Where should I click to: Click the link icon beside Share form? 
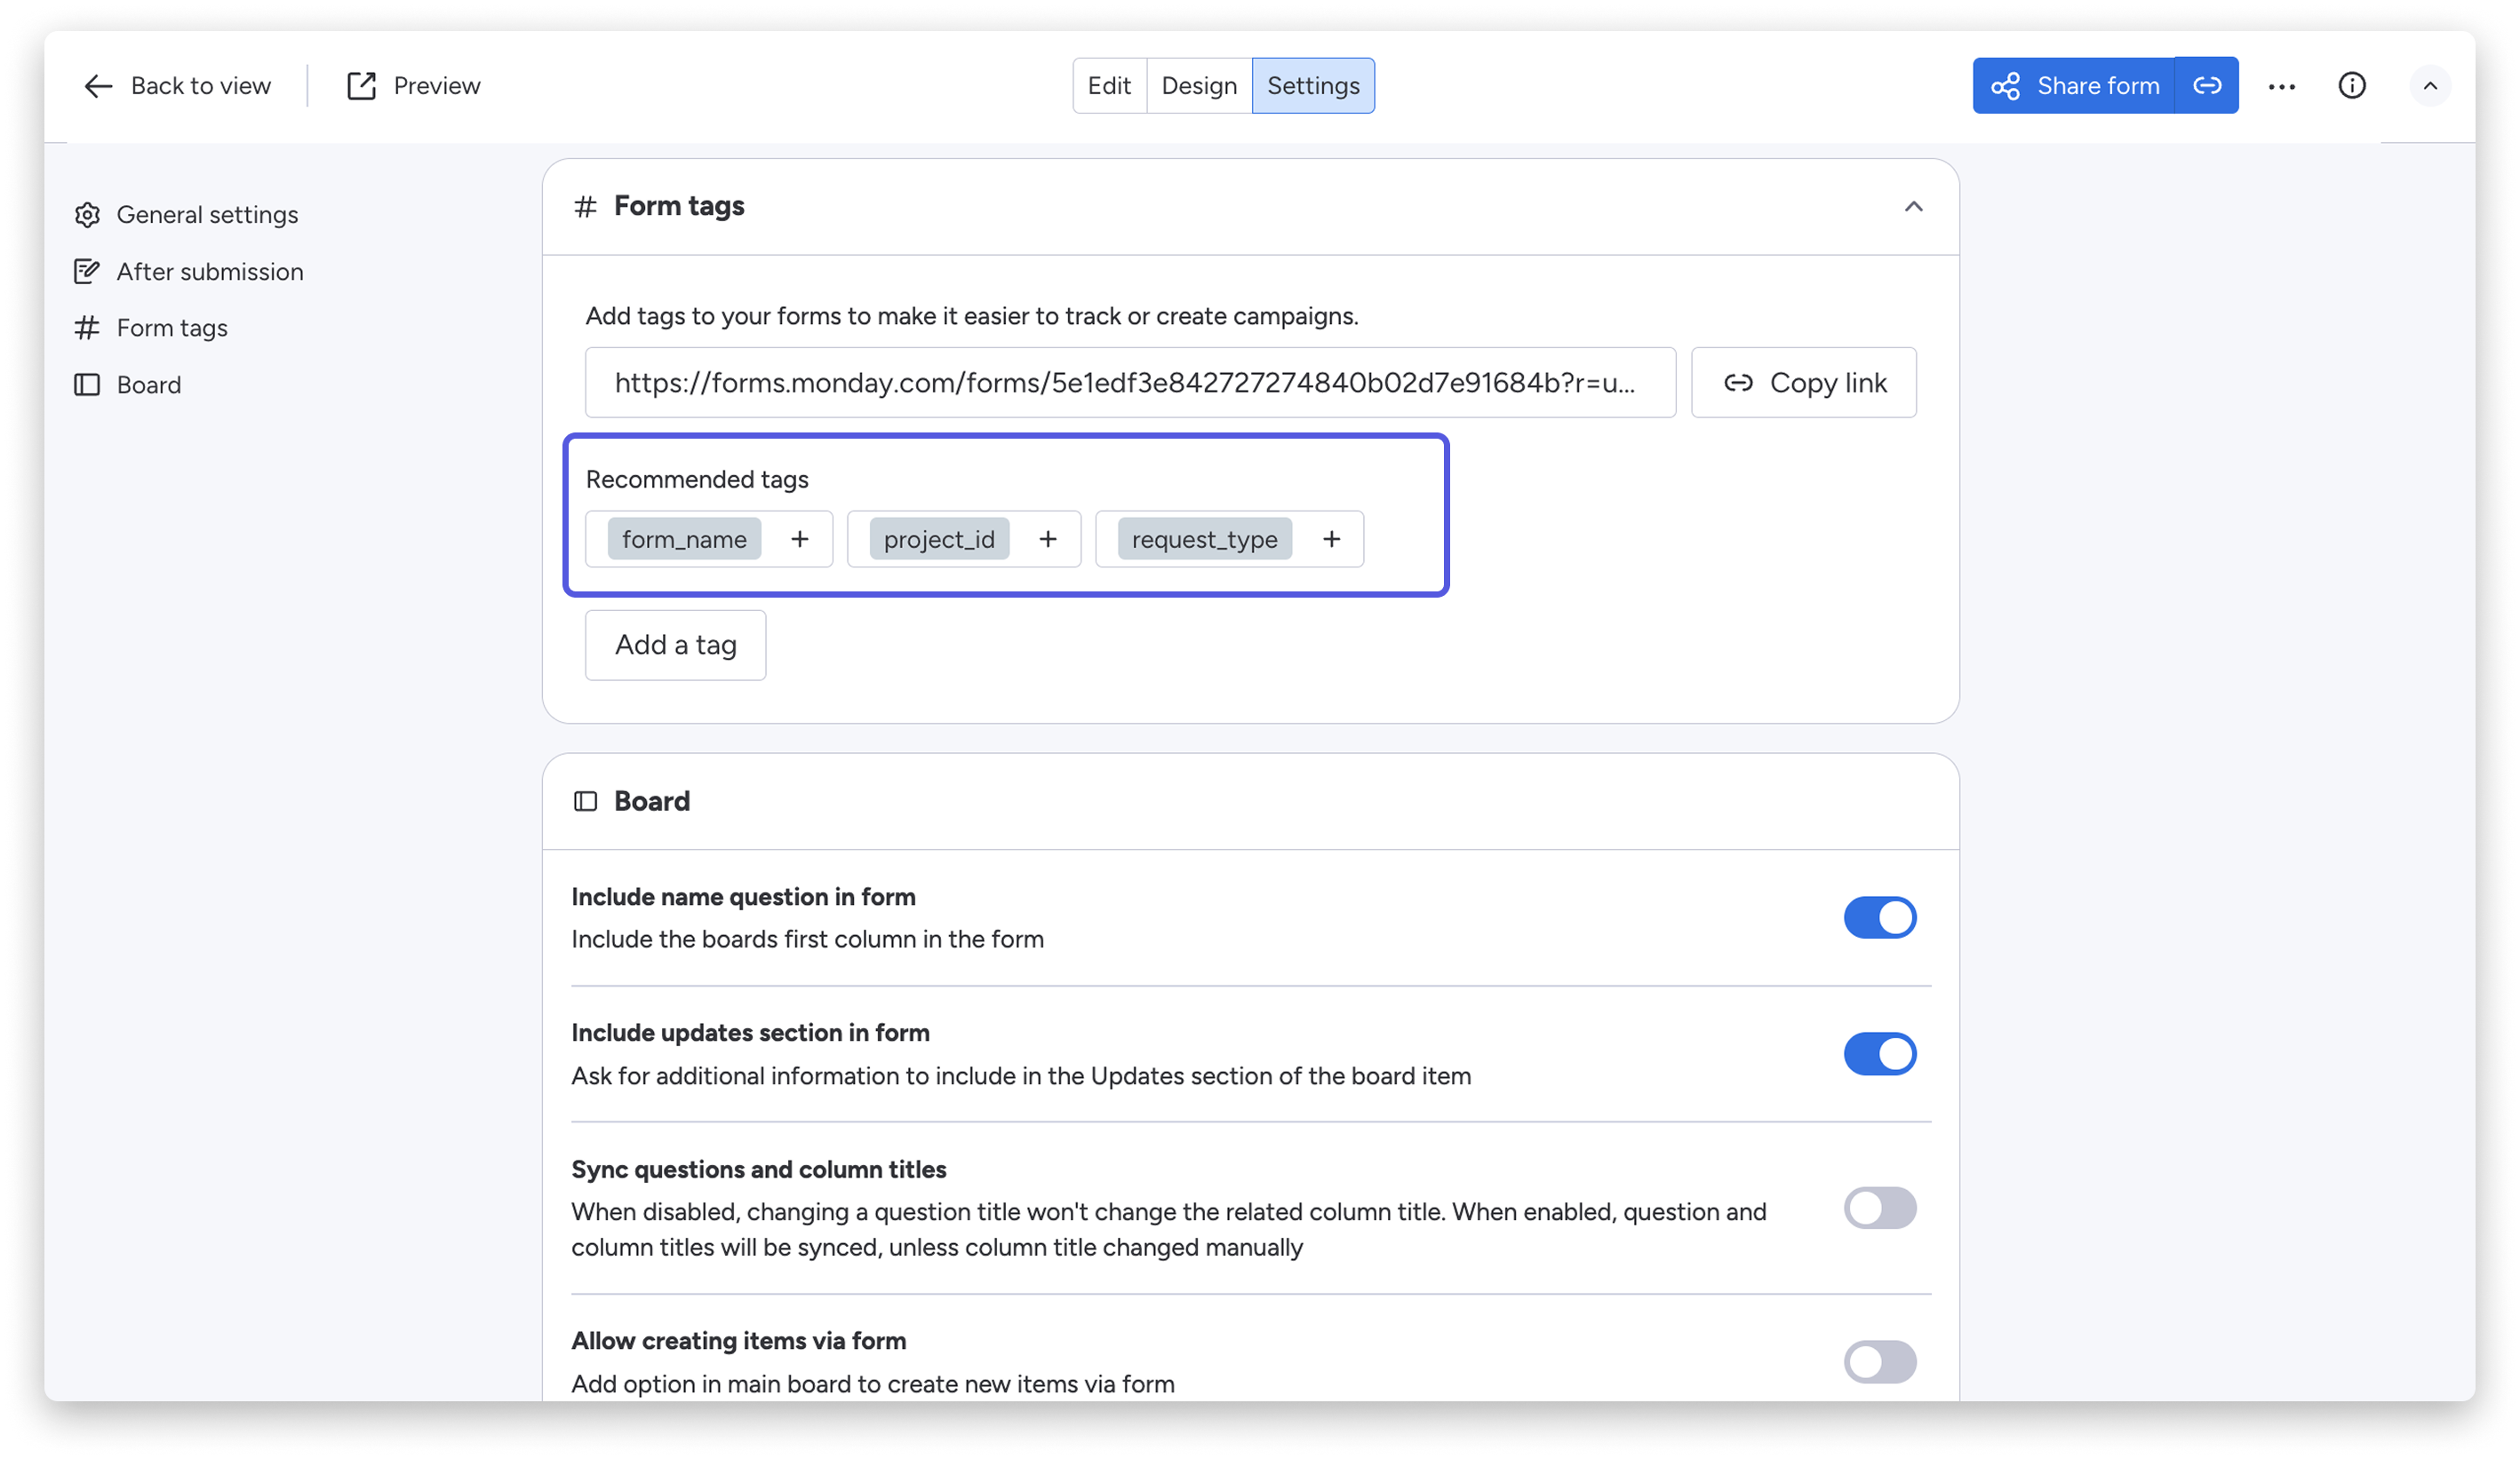click(2206, 86)
